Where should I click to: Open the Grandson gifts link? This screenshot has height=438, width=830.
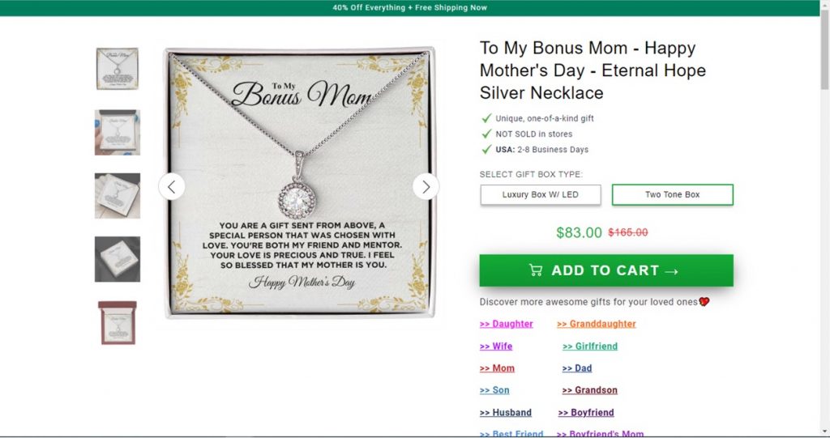click(x=590, y=390)
